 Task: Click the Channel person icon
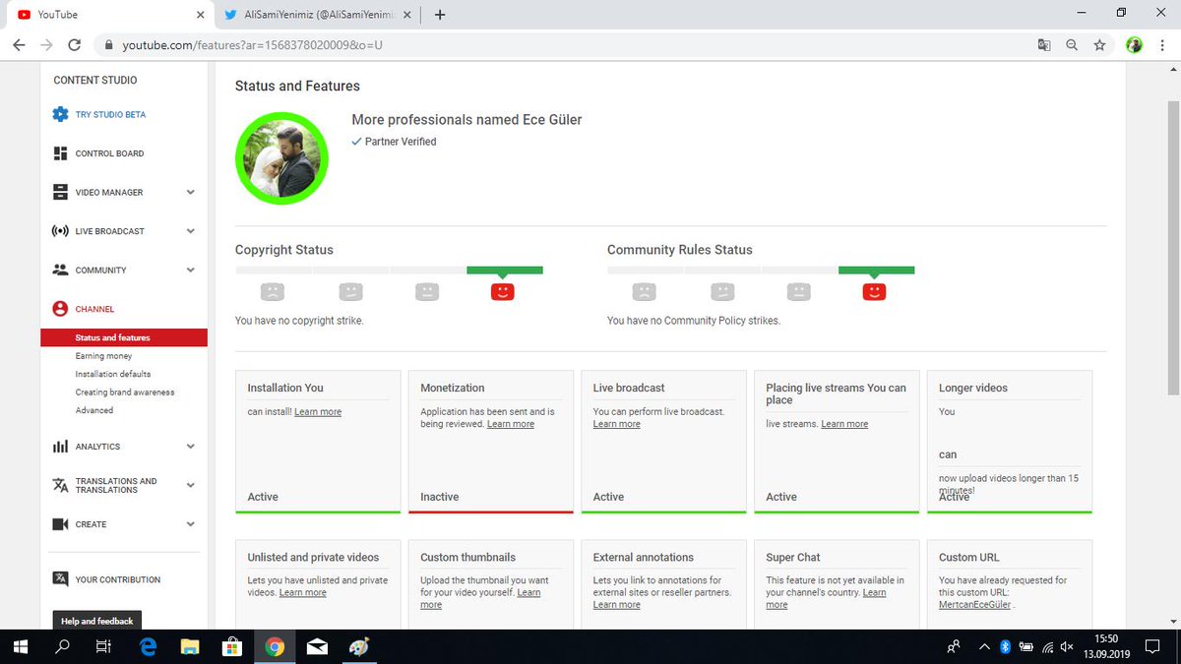coord(60,309)
